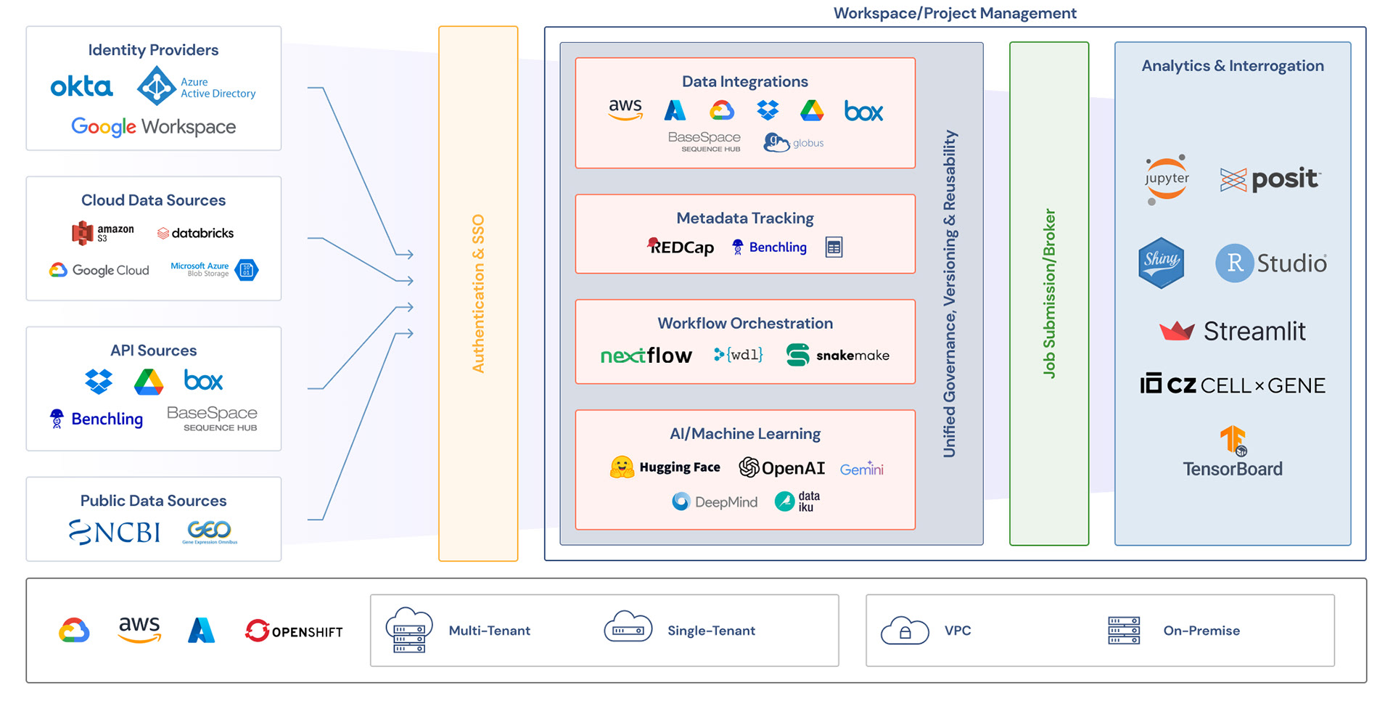The height and width of the screenshot is (709, 1393).
Task: Select the Nextflow logo
Action: click(x=646, y=355)
